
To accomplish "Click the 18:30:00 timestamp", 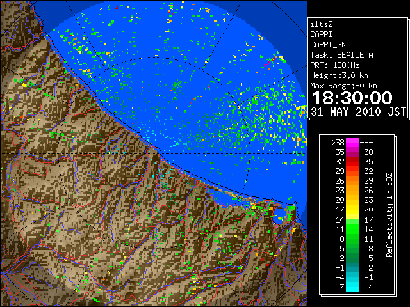I will click(x=352, y=98).
